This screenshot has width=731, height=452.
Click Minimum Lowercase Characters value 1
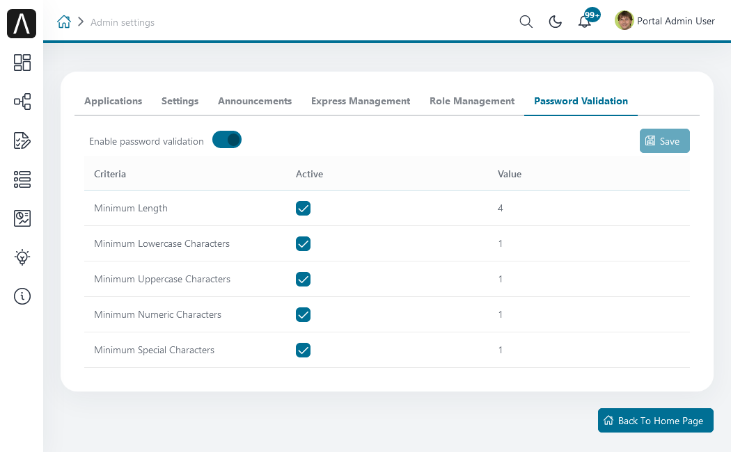501,243
